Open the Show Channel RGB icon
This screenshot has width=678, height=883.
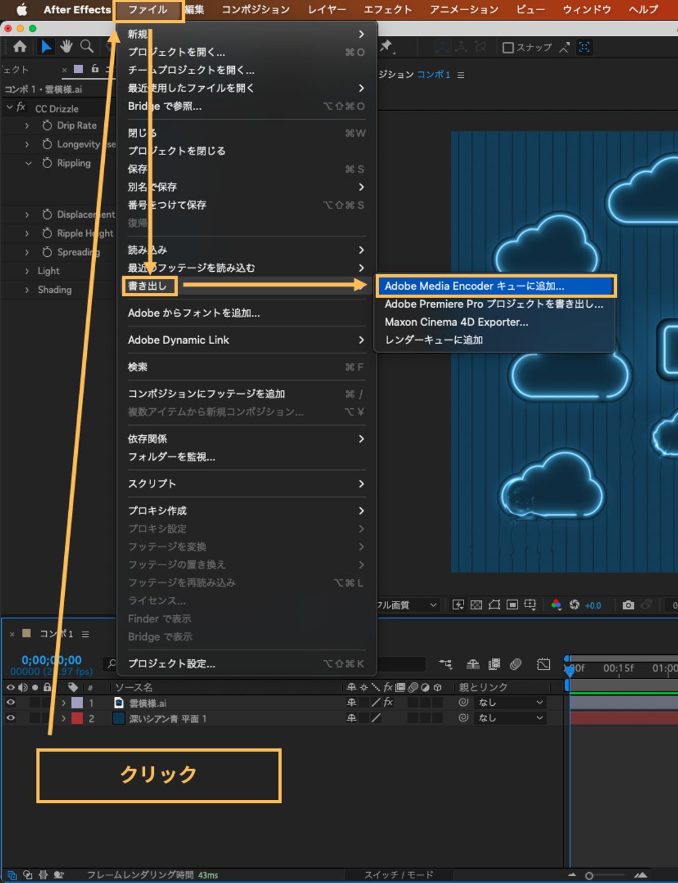click(x=557, y=605)
